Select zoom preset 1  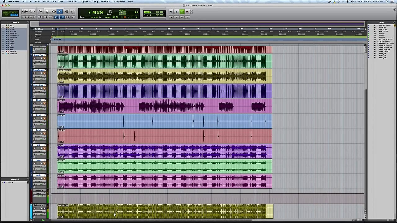point(23,17)
